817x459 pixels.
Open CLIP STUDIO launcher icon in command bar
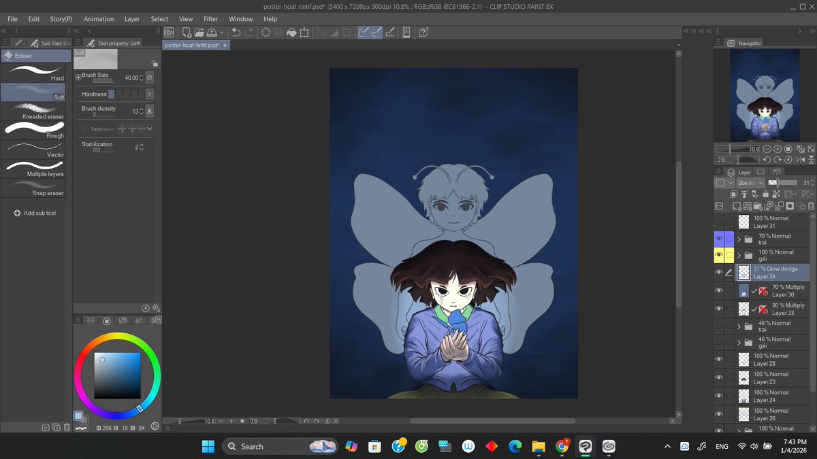[169, 32]
